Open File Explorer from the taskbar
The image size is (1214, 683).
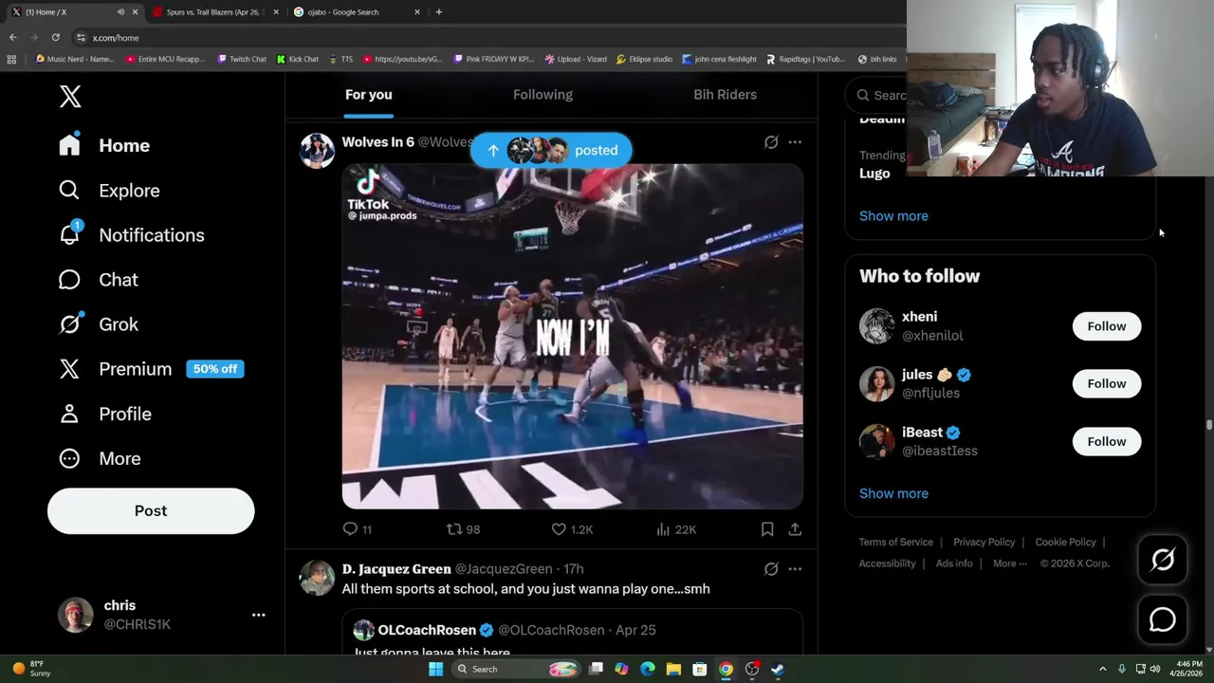pyautogui.click(x=673, y=669)
